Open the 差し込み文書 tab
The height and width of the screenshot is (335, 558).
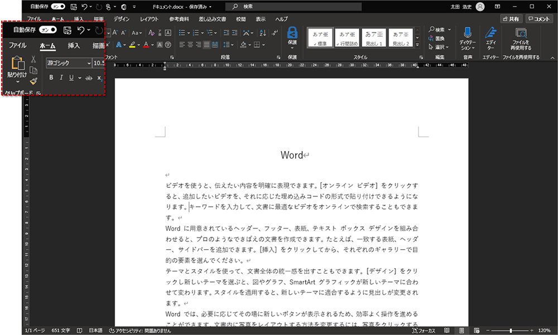213,19
